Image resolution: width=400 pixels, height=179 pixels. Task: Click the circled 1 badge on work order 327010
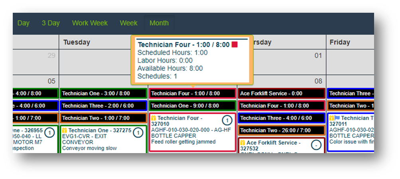(x=227, y=120)
